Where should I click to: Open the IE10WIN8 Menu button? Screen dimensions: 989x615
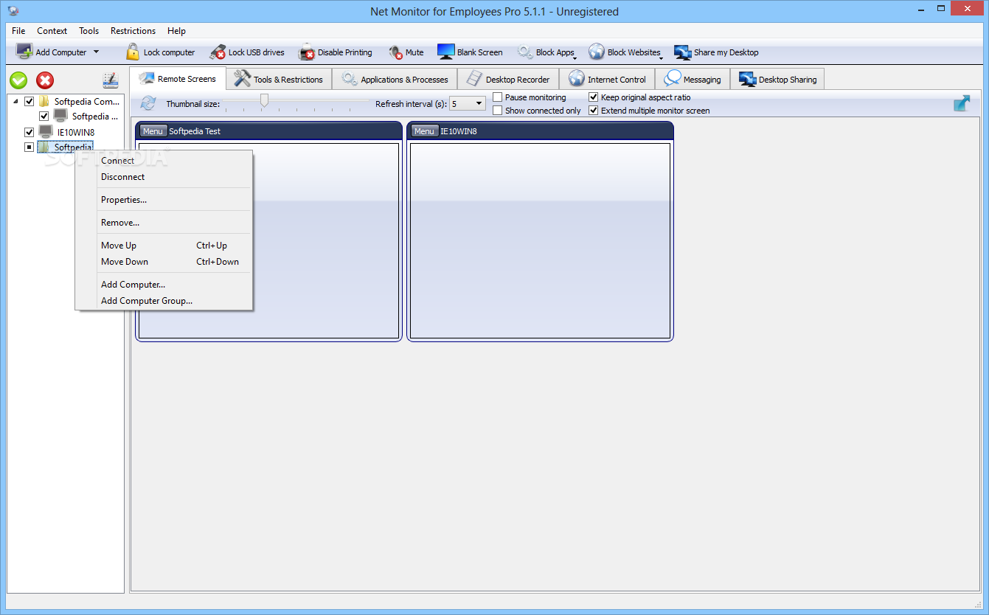tap(424, 131)
